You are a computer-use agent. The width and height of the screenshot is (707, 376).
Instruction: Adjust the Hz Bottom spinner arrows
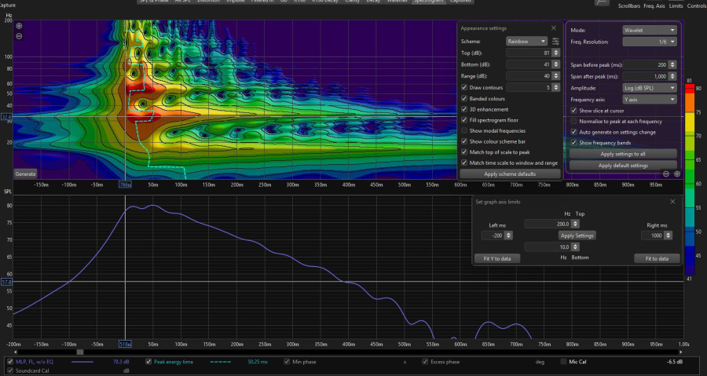[575, 246]
